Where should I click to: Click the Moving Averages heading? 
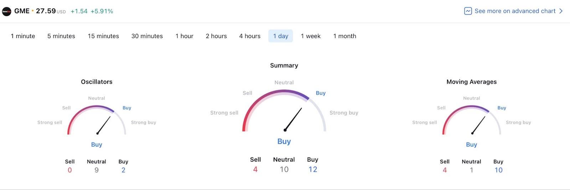tap(471, 82)
